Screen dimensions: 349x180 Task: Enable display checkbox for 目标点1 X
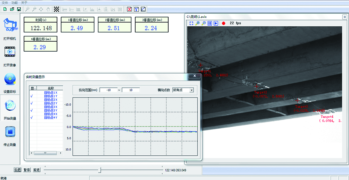(x=32, y=93)
